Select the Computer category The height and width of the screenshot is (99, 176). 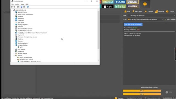point(21,20)
